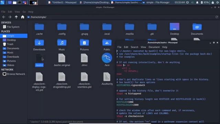
Task: Select the .bashrc.original file
Action: click(62, 60)
